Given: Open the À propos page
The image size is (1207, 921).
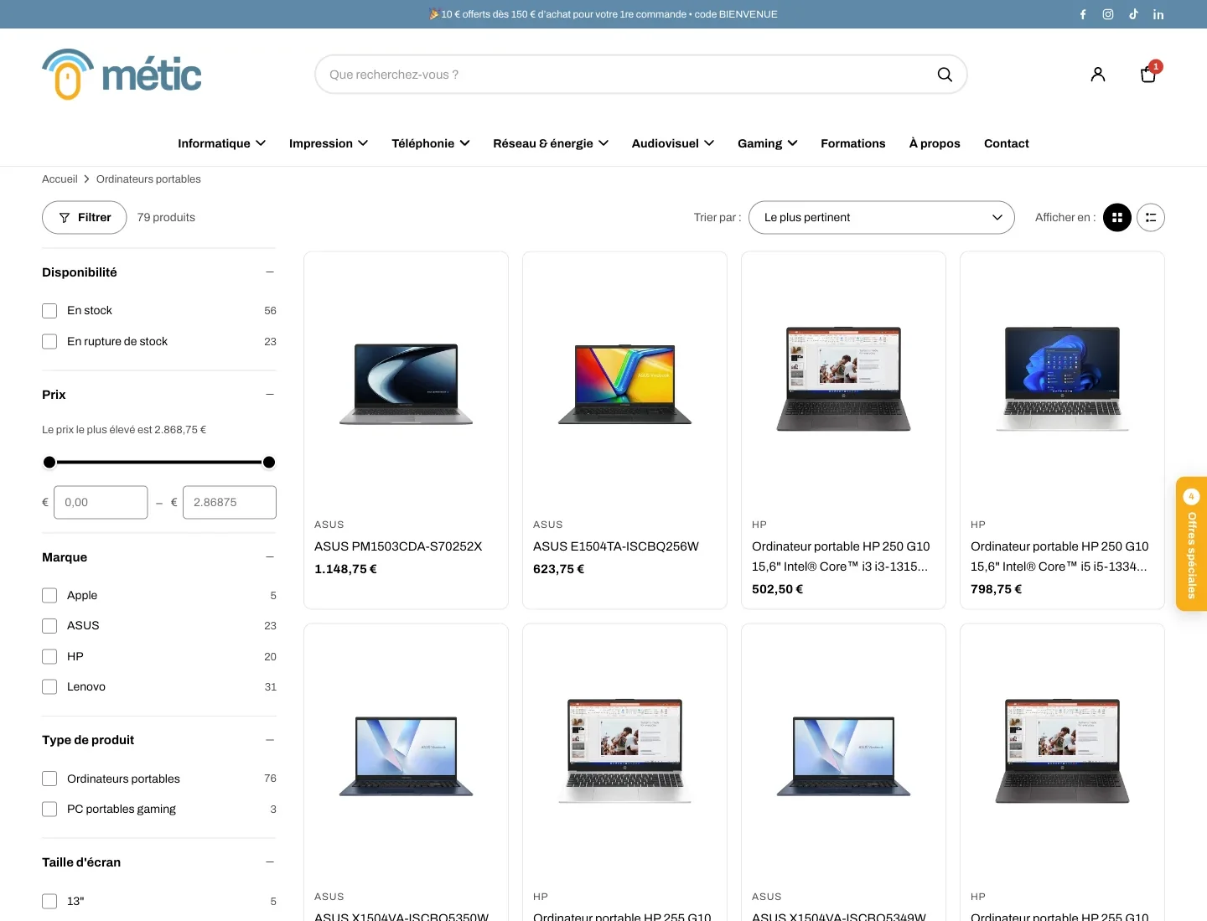Looking at the screenshot, I should [935, 143].
